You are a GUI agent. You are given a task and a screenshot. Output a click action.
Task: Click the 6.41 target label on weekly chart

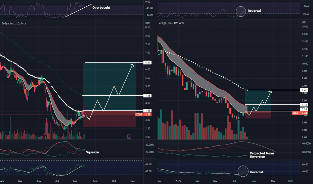tap(304, 90)
